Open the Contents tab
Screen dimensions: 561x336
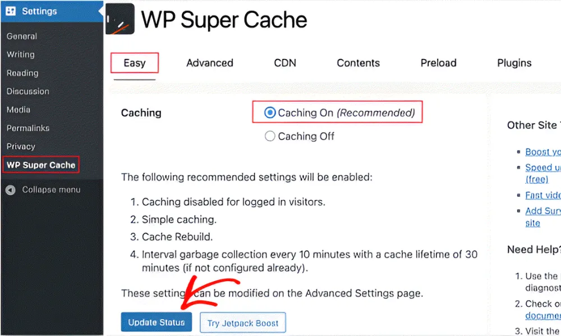[x=358, y=63]
